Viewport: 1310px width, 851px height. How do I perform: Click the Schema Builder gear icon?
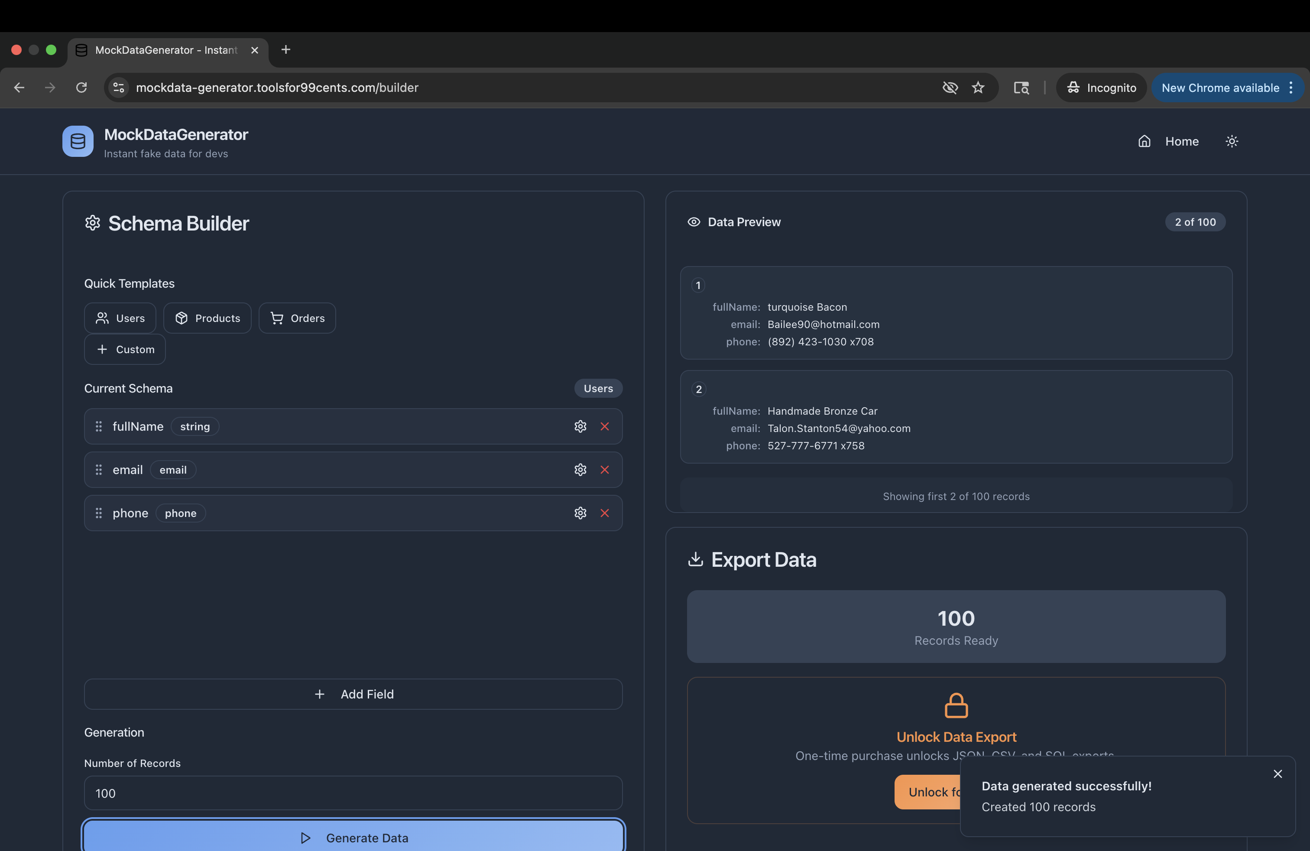coord(92,223)
